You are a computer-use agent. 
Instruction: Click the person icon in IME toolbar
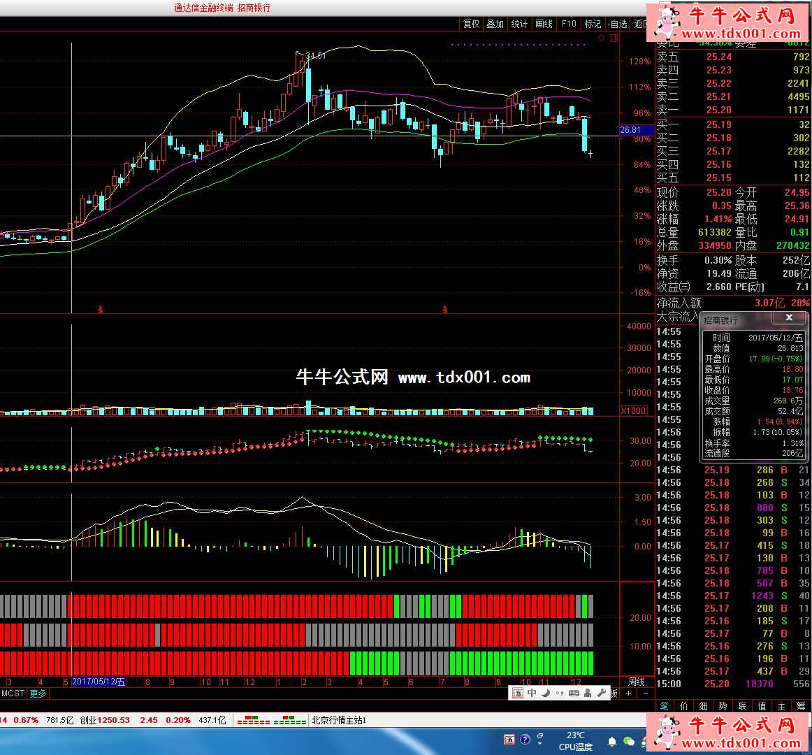588,693
